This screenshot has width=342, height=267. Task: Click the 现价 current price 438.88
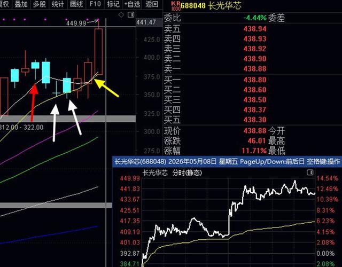tap(255, 130)
